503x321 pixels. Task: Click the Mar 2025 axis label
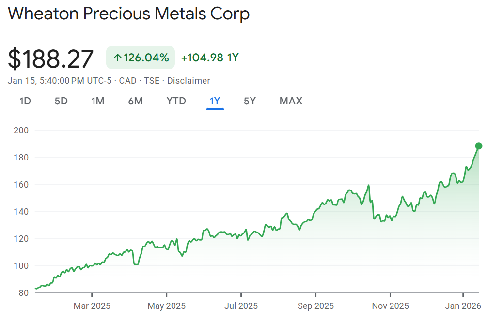pyautogui.click(x=92, y=306)
